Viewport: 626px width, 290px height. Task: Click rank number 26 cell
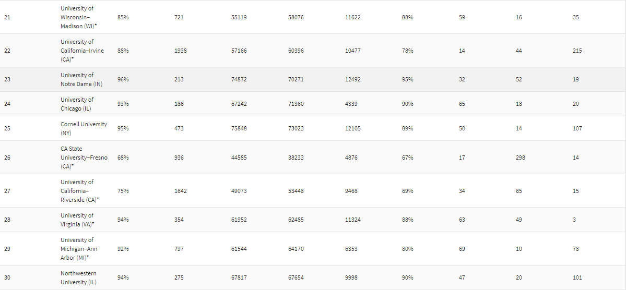[7, 157]
